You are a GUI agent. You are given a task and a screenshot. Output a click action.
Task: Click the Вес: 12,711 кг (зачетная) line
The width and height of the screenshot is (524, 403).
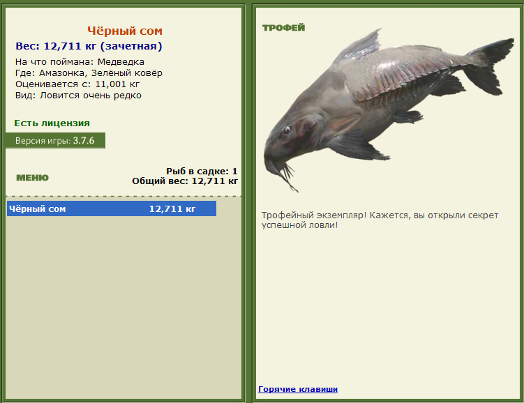pos(89,46)
